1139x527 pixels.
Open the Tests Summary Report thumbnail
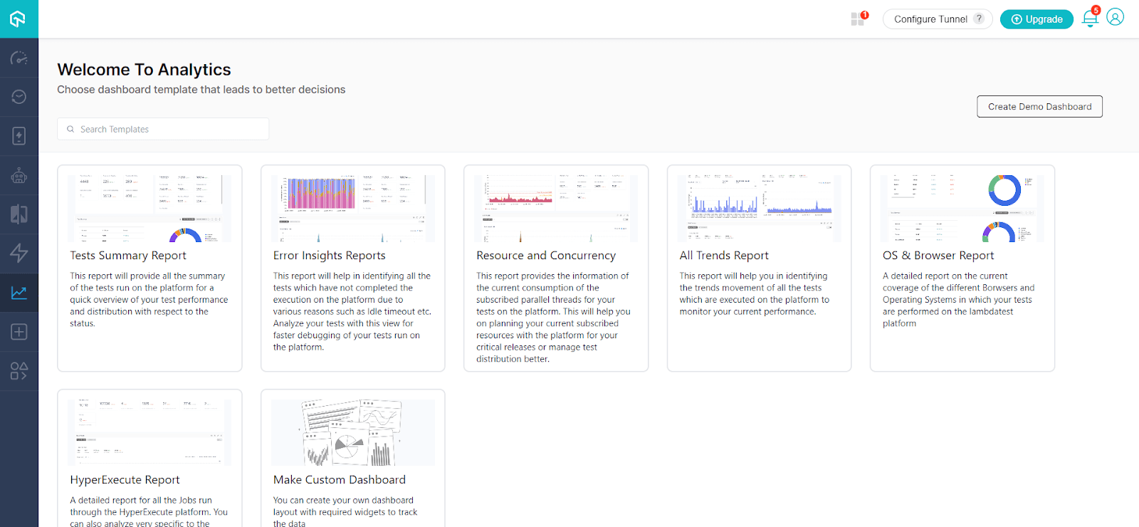(x=149, y=208)
